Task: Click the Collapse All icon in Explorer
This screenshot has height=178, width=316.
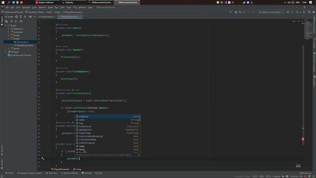Action: (x=25, y=17)
